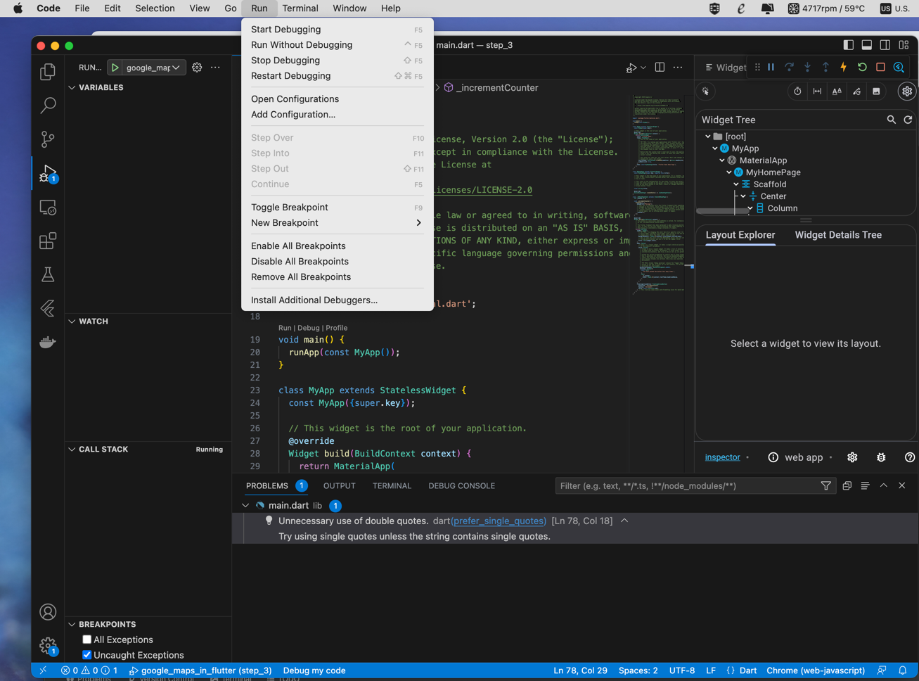Click the inspector link in DevTools footer
919x681 pixels.
click(722, 457)
